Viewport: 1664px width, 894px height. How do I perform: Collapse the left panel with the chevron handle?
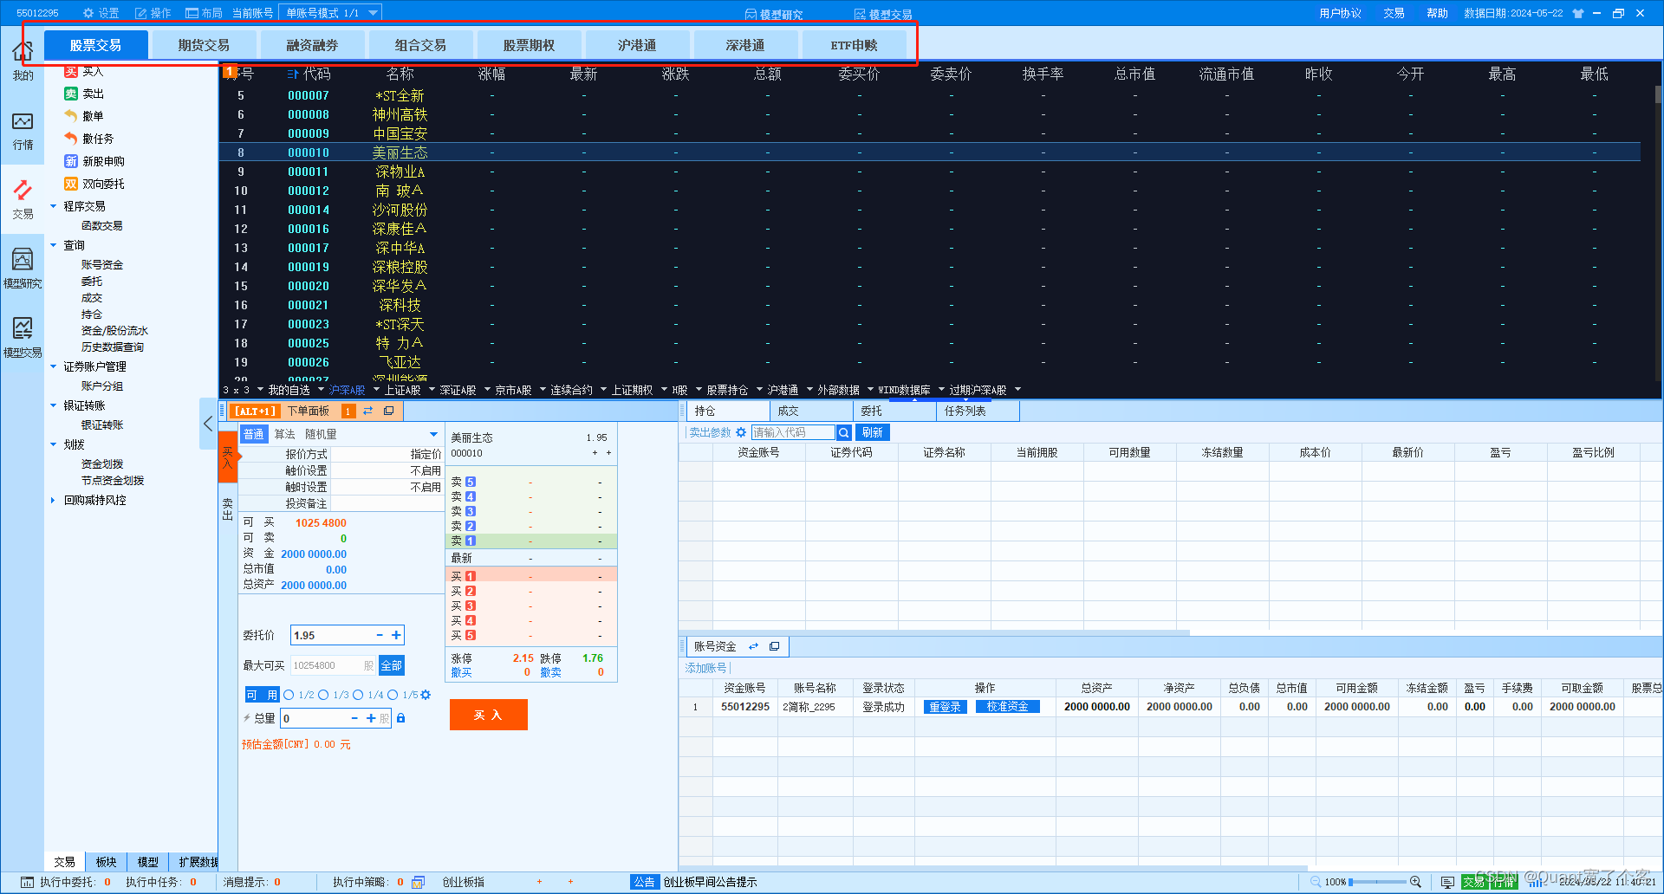point(208,424)
